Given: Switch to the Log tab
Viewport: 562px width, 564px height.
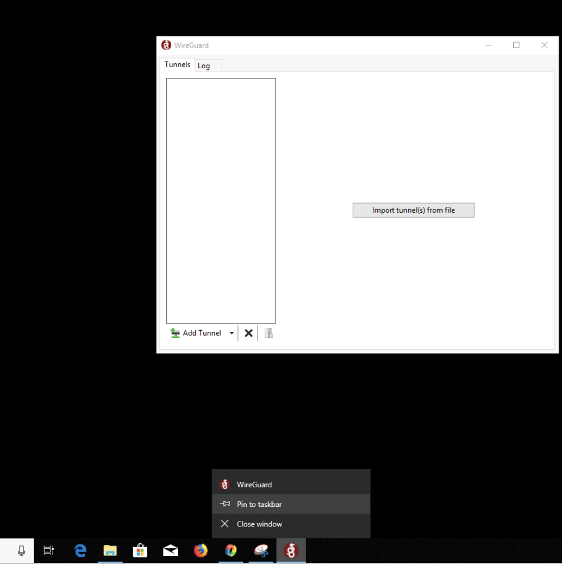Looking at the screenshot, I should (x=208, y=65).
